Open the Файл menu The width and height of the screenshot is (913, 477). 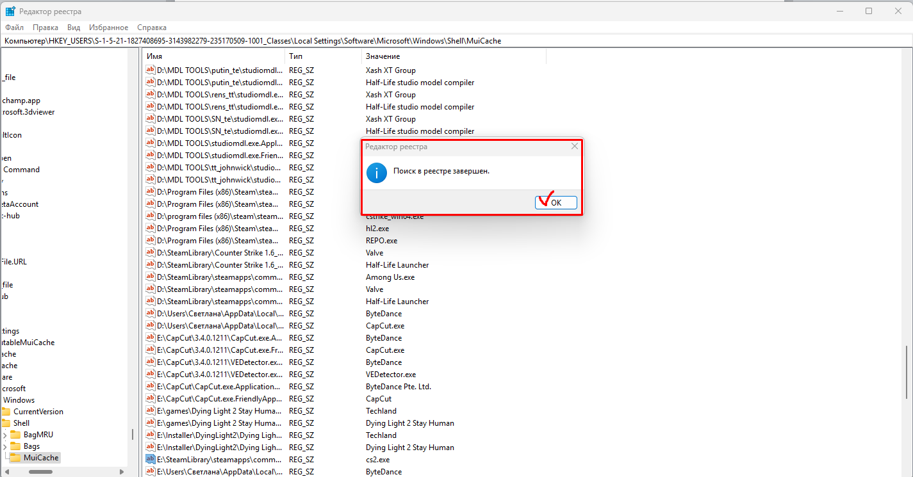[x=14, y=28]
